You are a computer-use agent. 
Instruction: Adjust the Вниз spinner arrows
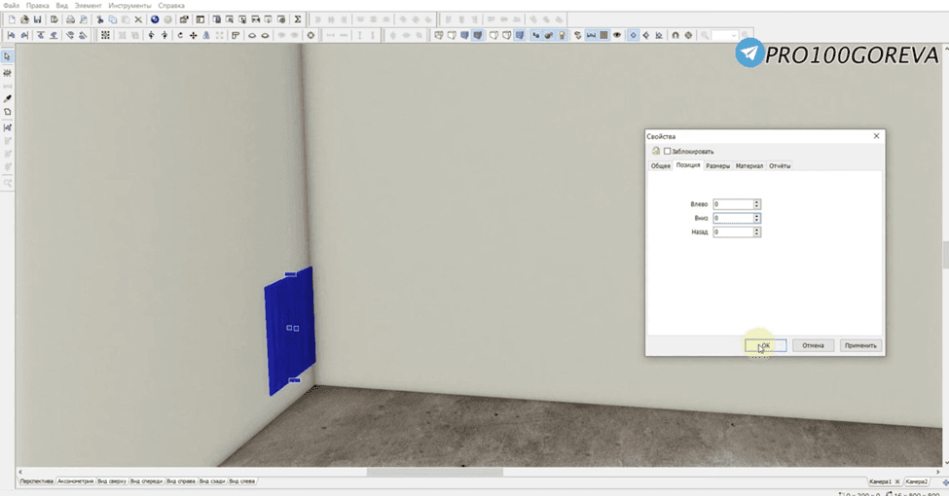756,218
